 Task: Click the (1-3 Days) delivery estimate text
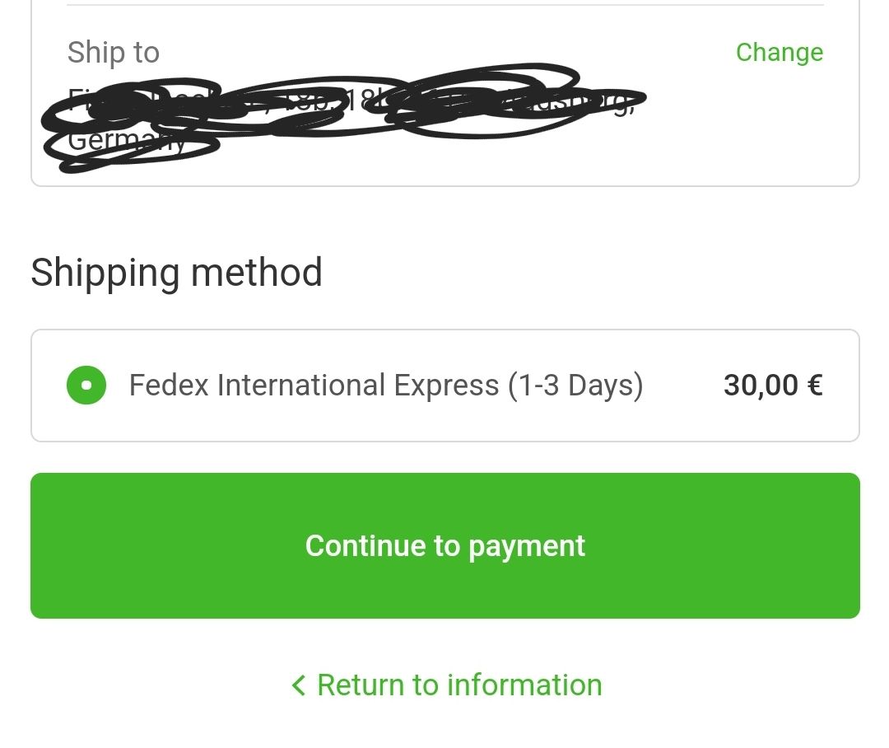575,386
